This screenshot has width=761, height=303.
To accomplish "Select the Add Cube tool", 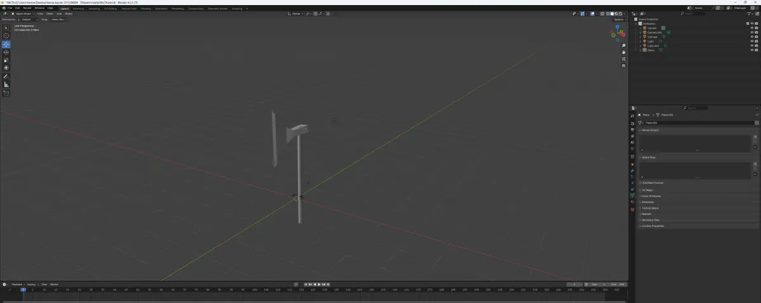I will coord(6,93).
